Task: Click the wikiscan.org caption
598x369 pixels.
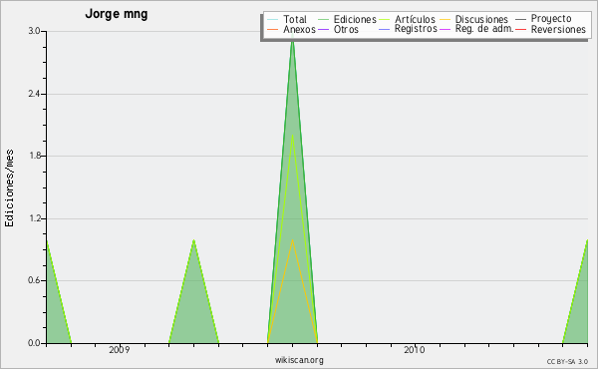Action: tap(299, 360)
